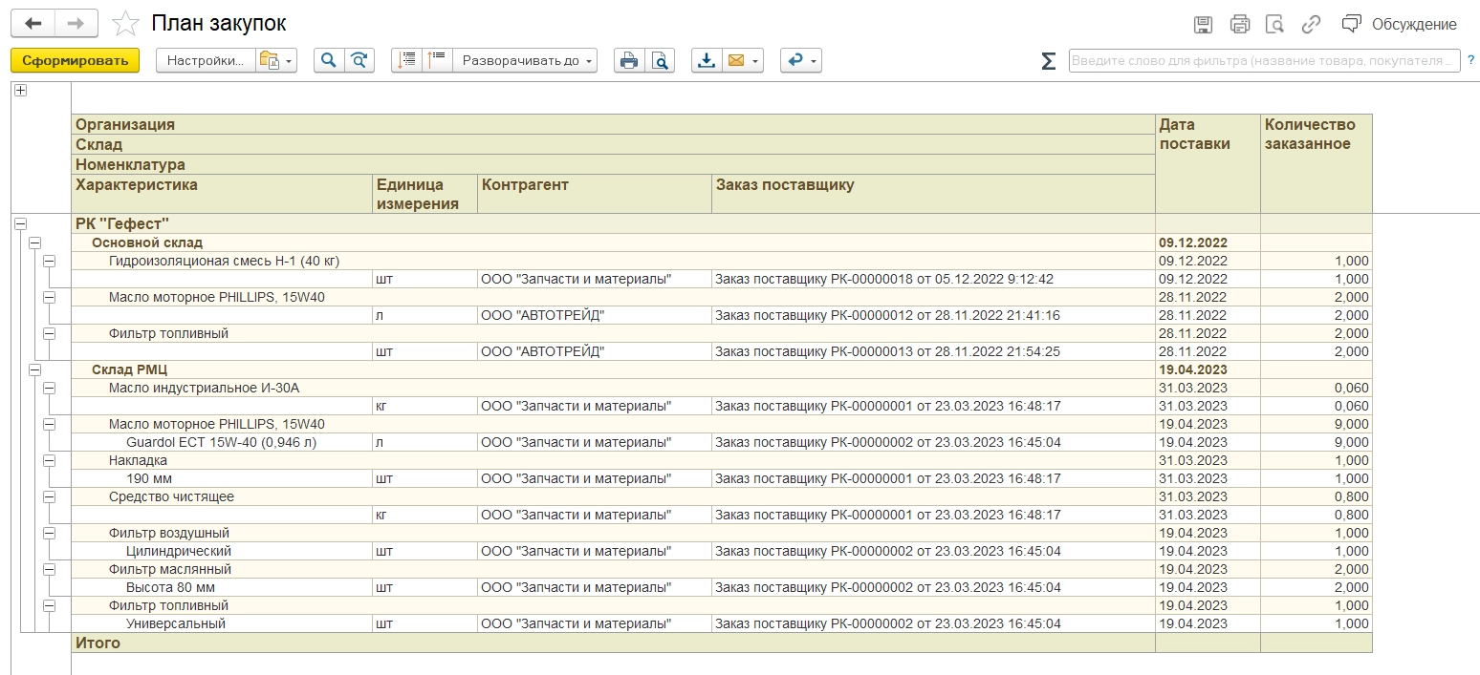Viewport: 1480px width, 675px height.
Task: Click the toolbar Print icon beside Разворачивать до
Action: (628, 60)
